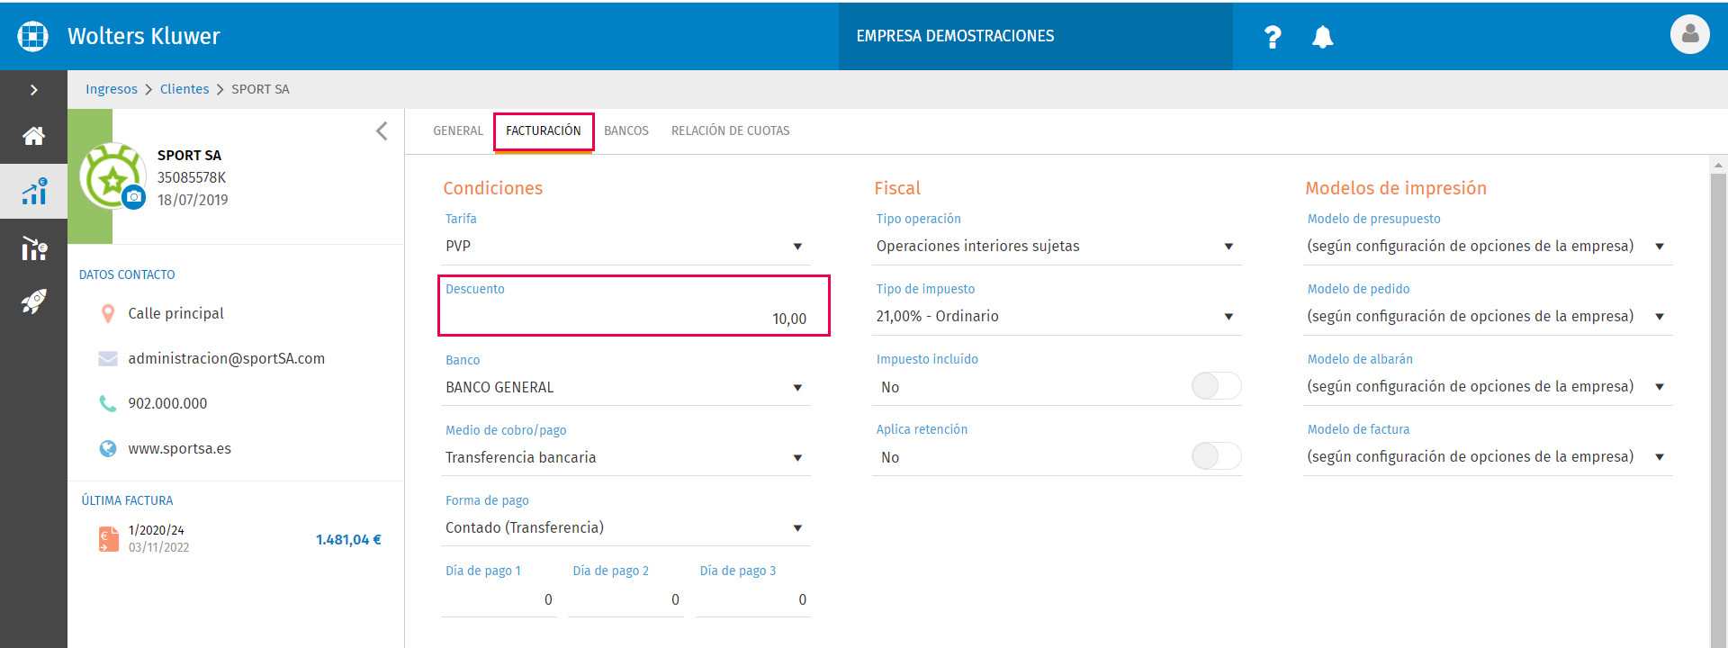Open the Medio de cobro/pago dropdown
The height and width of the screenshot is (648, 1728).
[625, 458]
